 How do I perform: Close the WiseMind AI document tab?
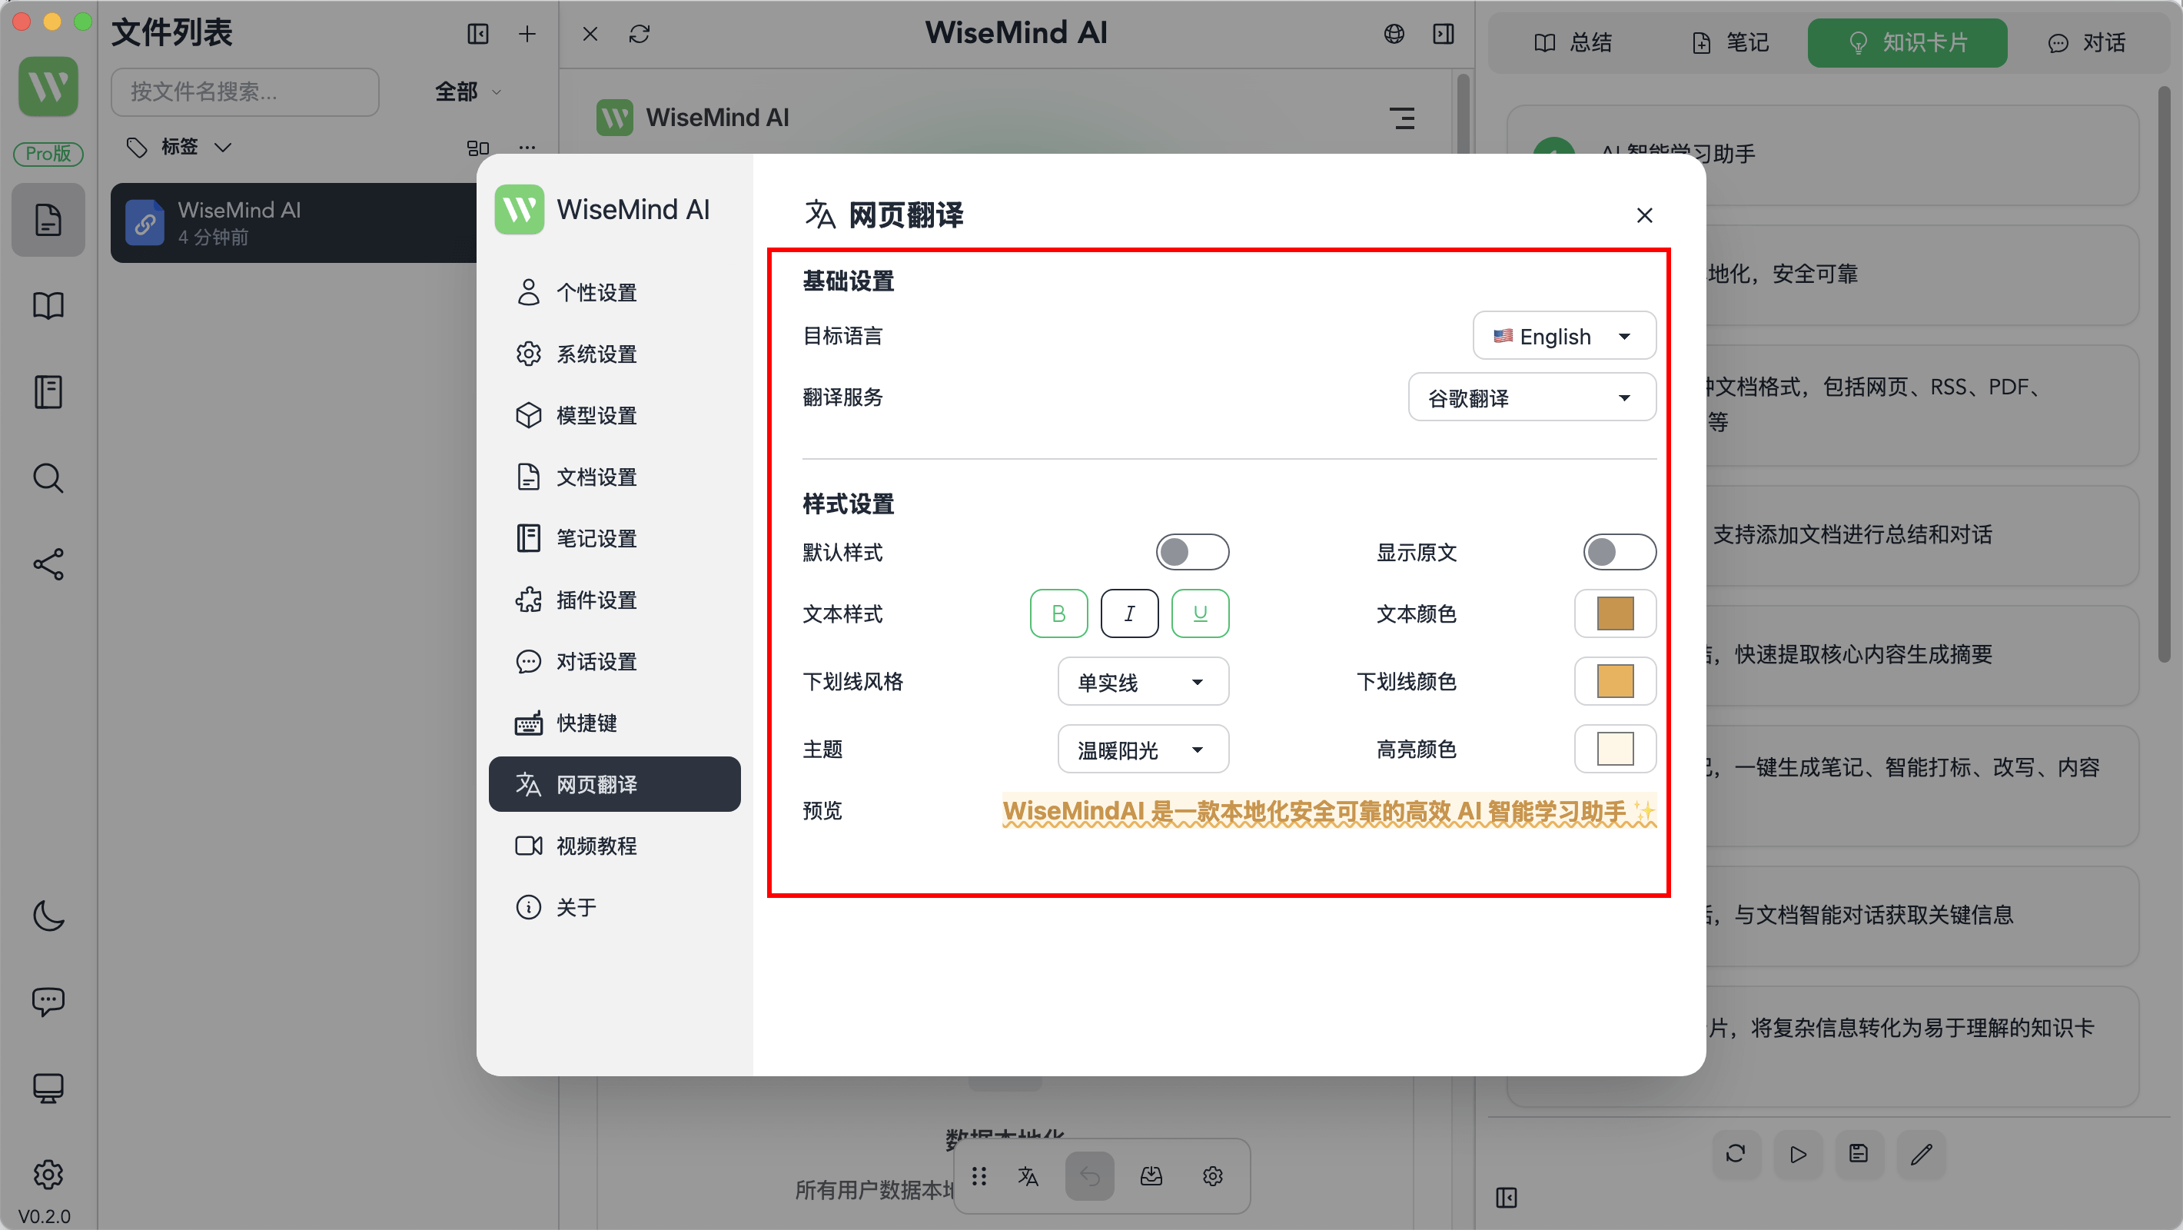pos(590,34)
